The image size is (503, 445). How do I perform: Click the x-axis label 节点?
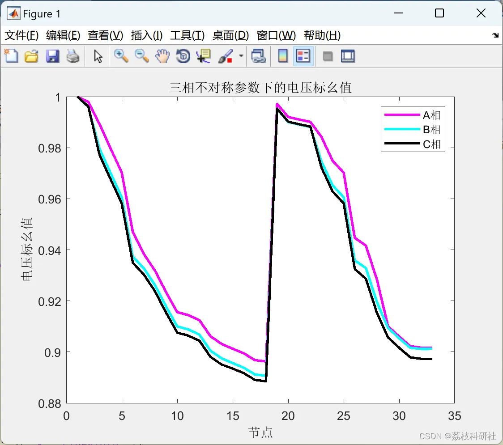click(260, 432)
